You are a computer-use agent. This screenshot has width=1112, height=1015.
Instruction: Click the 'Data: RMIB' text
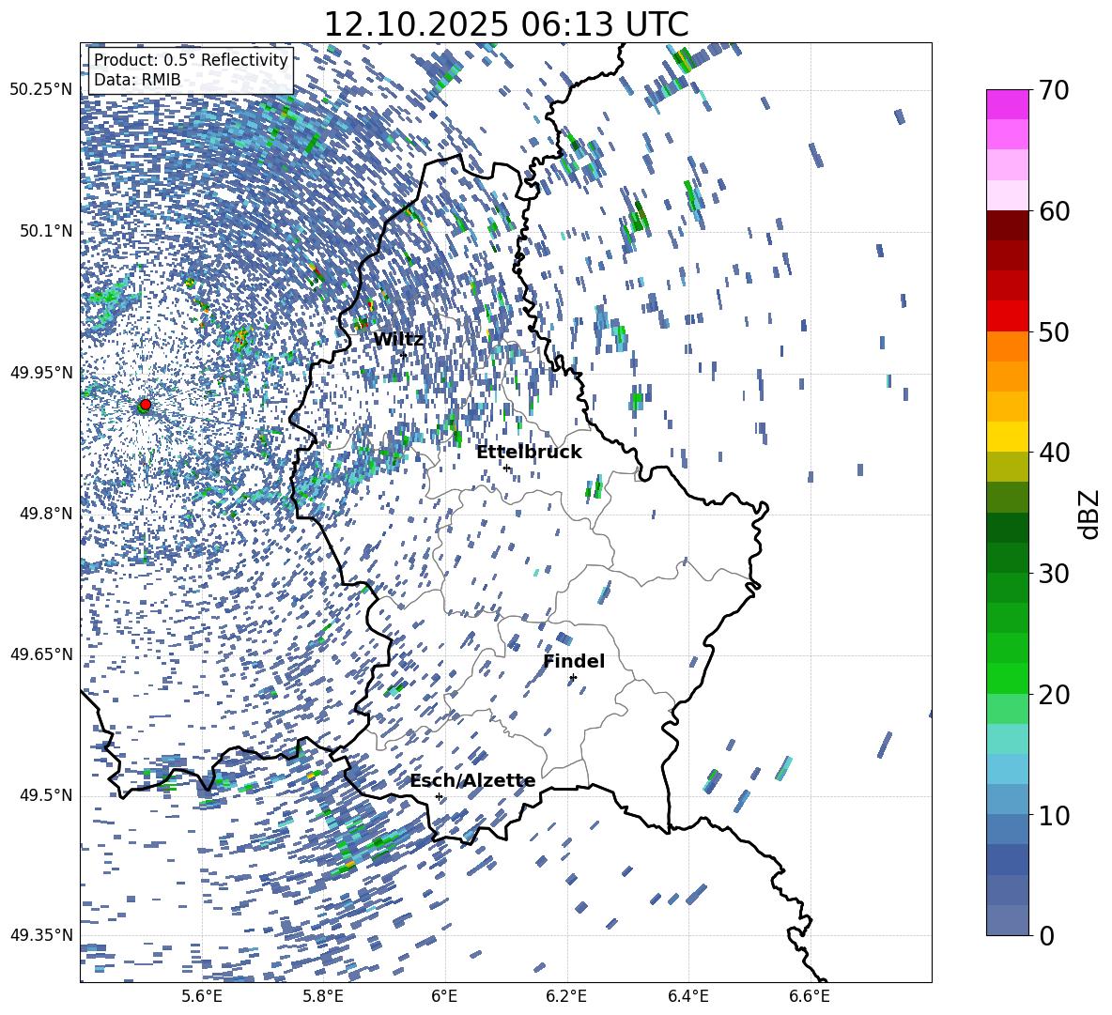click(x=137, y=80)
